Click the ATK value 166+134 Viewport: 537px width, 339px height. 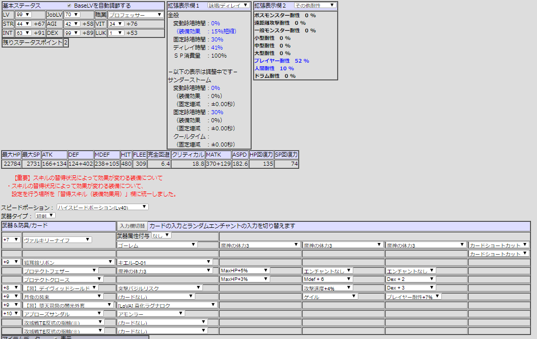pos(54,164)
